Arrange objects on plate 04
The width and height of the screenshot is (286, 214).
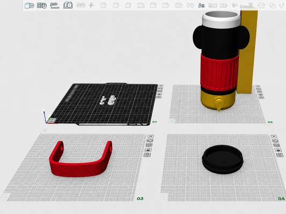(276, 146)
